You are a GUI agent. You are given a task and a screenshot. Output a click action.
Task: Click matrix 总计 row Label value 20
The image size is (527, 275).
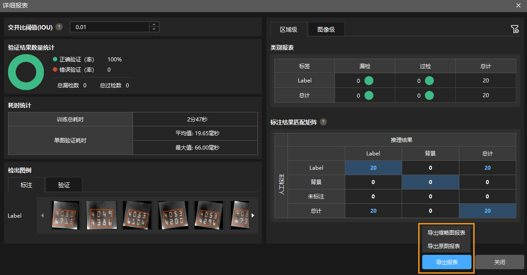tap(373, 211)
